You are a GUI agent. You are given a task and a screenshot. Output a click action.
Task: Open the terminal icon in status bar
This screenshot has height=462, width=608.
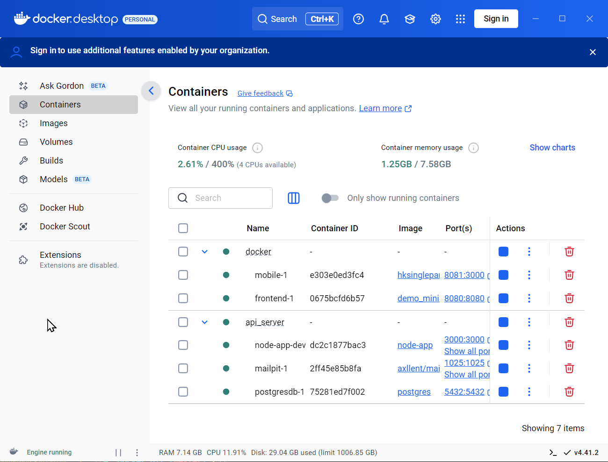[553, 452]
